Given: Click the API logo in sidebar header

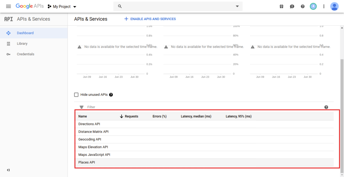Looking at the screenshot, I should pos(8,19).
